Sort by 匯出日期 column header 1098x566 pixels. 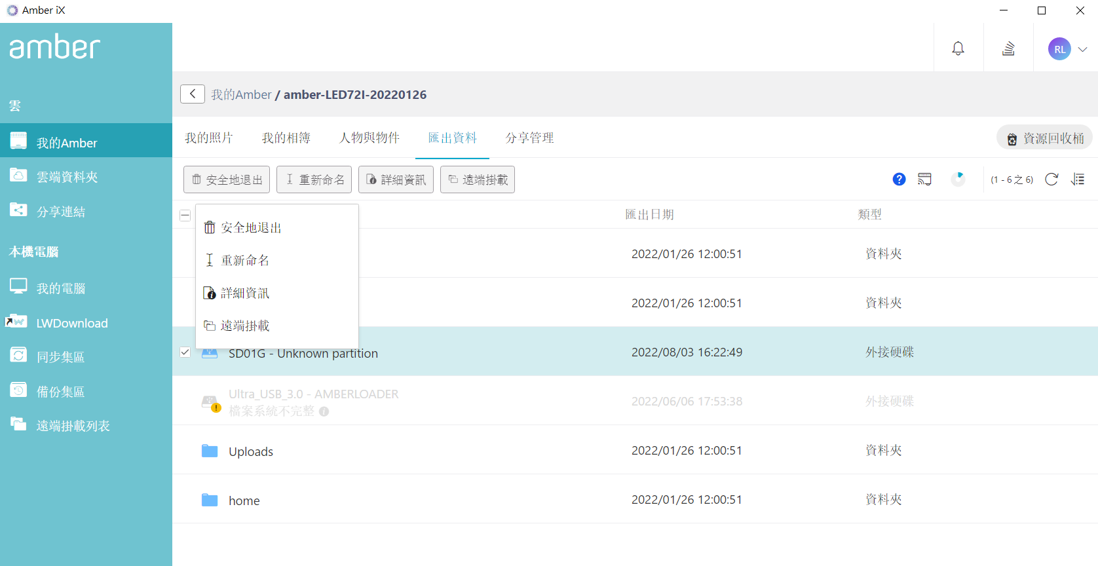(649, 214)
